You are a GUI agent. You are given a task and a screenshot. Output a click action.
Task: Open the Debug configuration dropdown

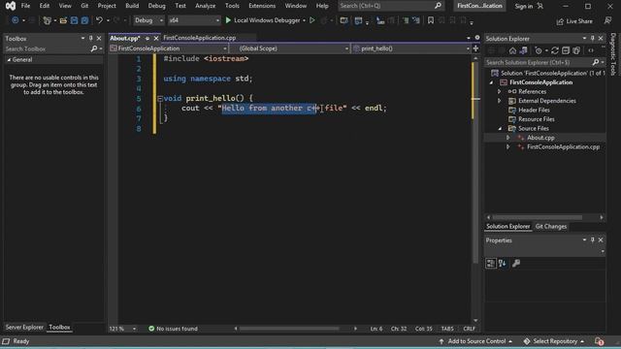tap(148, 20)
